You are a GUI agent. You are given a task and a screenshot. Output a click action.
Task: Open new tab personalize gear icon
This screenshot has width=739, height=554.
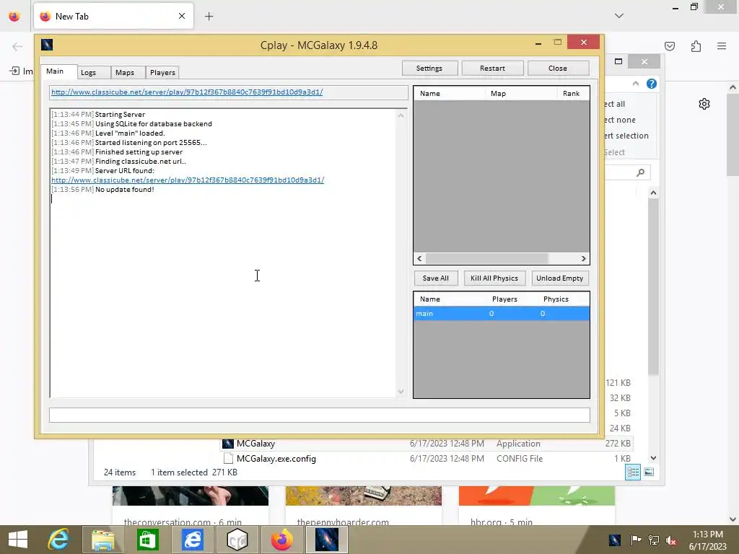pos(704,104)
